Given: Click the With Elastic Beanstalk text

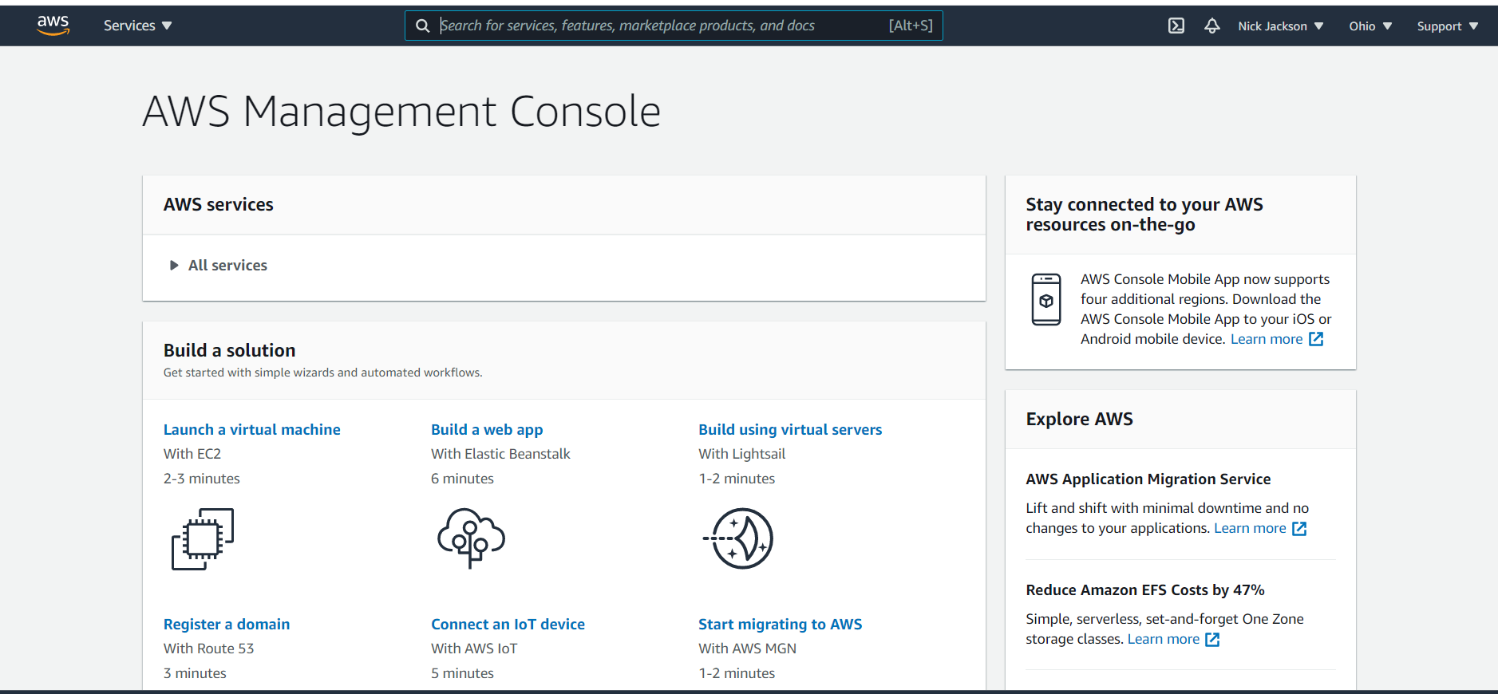Looking at the screenshot, I should click(500, 454).
